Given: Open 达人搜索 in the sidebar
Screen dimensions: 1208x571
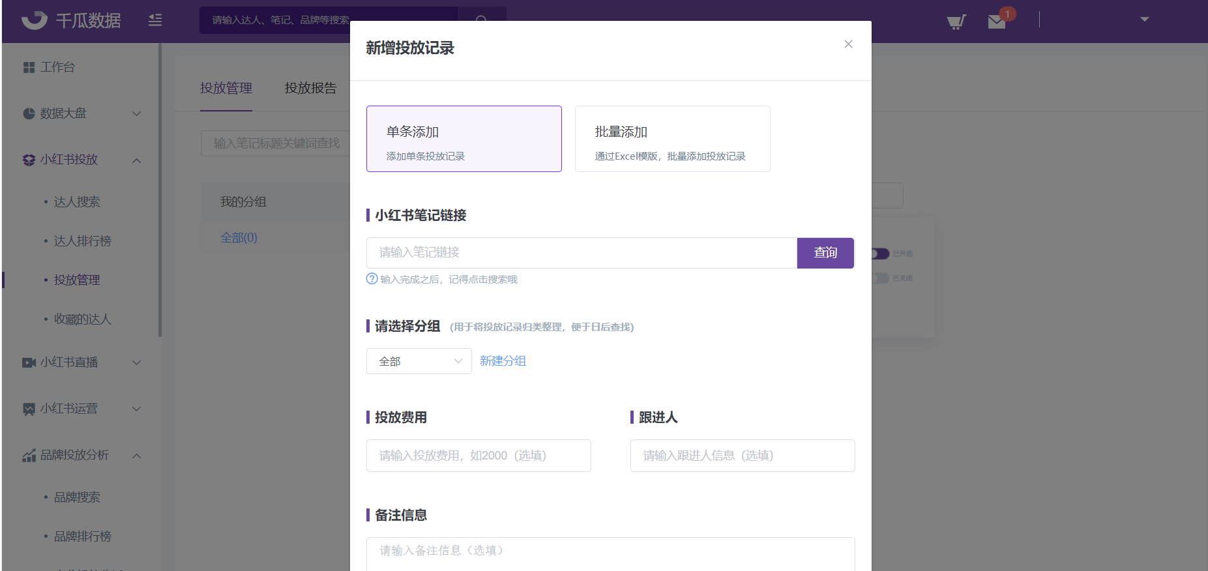Looking at the screenshot, I should point(77,202).
